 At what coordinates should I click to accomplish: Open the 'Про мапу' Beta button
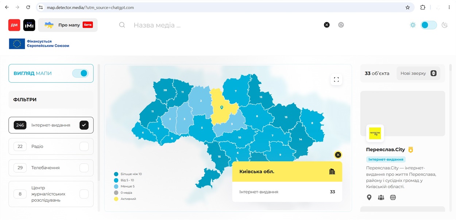(x=68, y=25)
